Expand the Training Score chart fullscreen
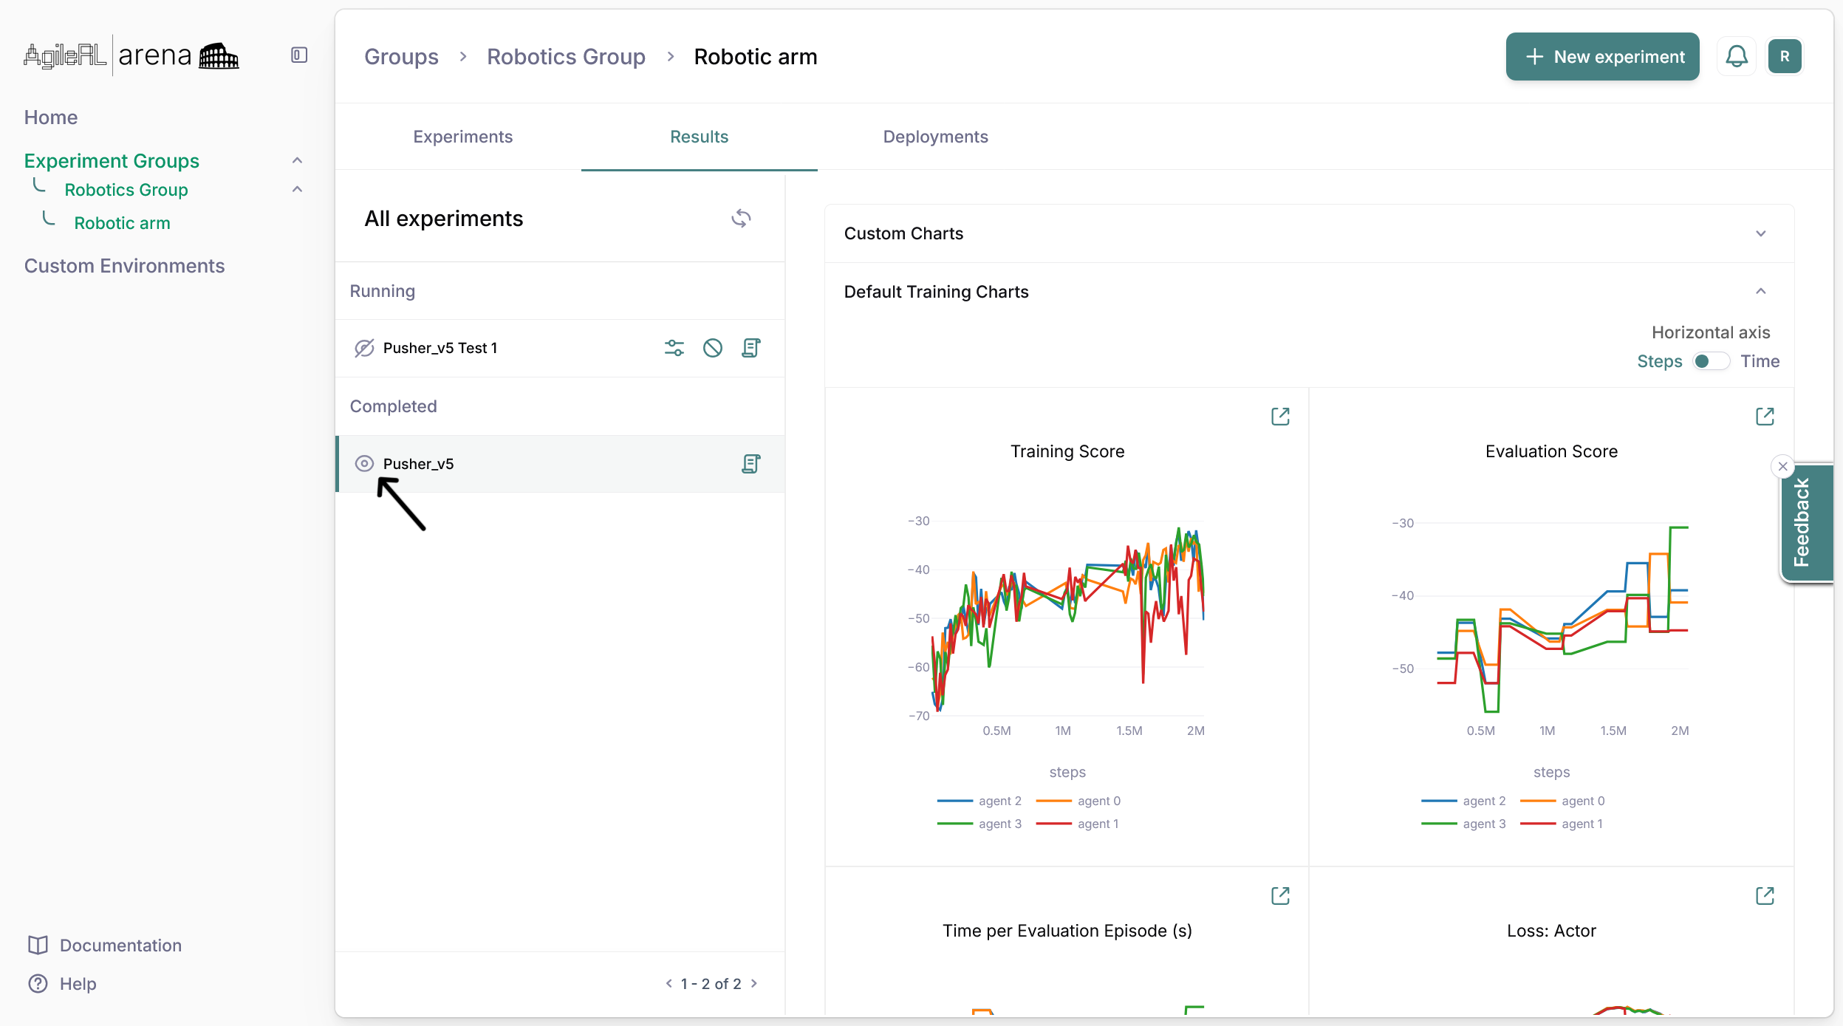The height and width of the screenshot is (1026, 1843). pos(1280,417)
